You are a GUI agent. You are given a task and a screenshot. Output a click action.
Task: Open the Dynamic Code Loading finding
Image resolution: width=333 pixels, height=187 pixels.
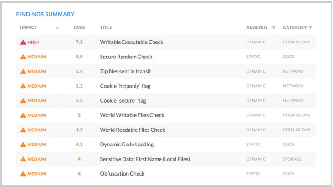pyautogui.click(x=127, y=145)
